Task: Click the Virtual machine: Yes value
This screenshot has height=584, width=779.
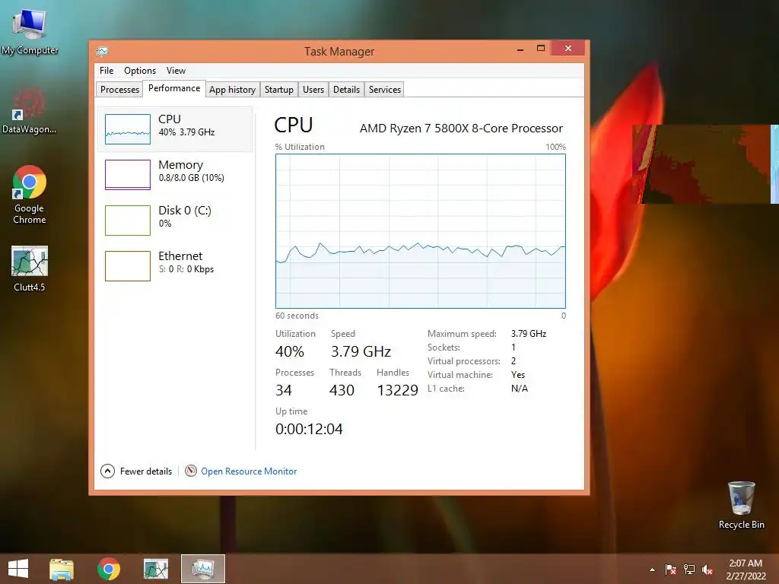Action: click(x=517, y=375)
